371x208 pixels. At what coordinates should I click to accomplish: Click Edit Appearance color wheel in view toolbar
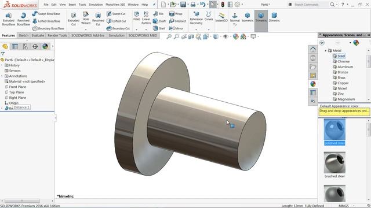point(235,36)
